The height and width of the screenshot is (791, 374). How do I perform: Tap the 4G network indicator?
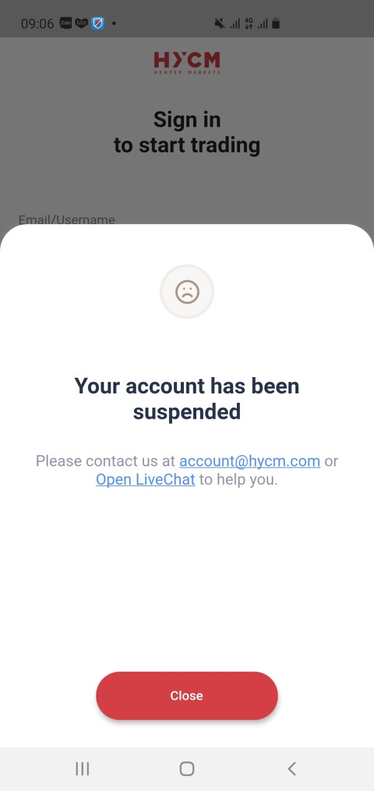(249, 24)
